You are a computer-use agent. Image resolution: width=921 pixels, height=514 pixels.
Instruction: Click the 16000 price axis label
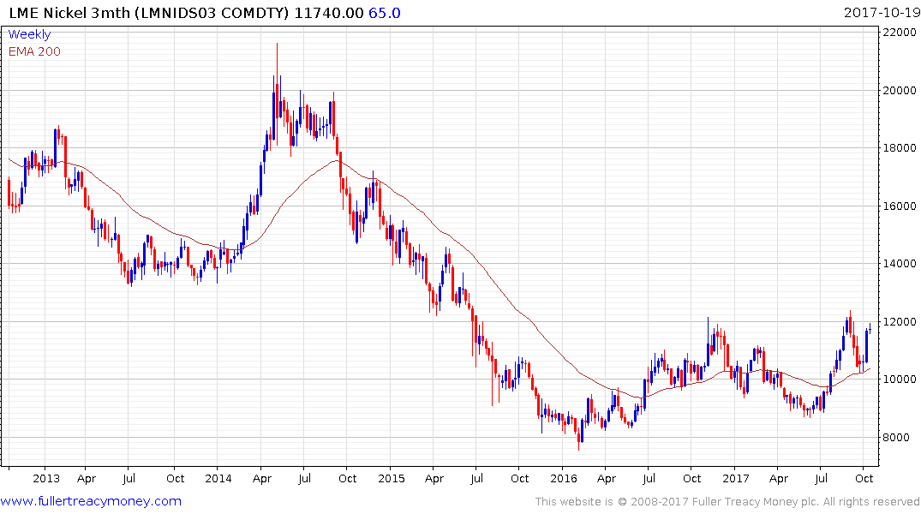point(900,206)
